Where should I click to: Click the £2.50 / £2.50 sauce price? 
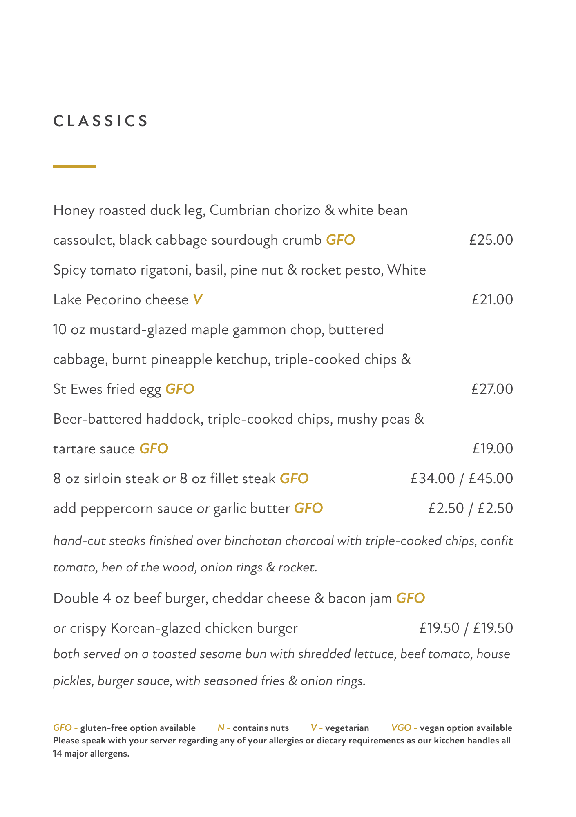click(x=471, y=509)
